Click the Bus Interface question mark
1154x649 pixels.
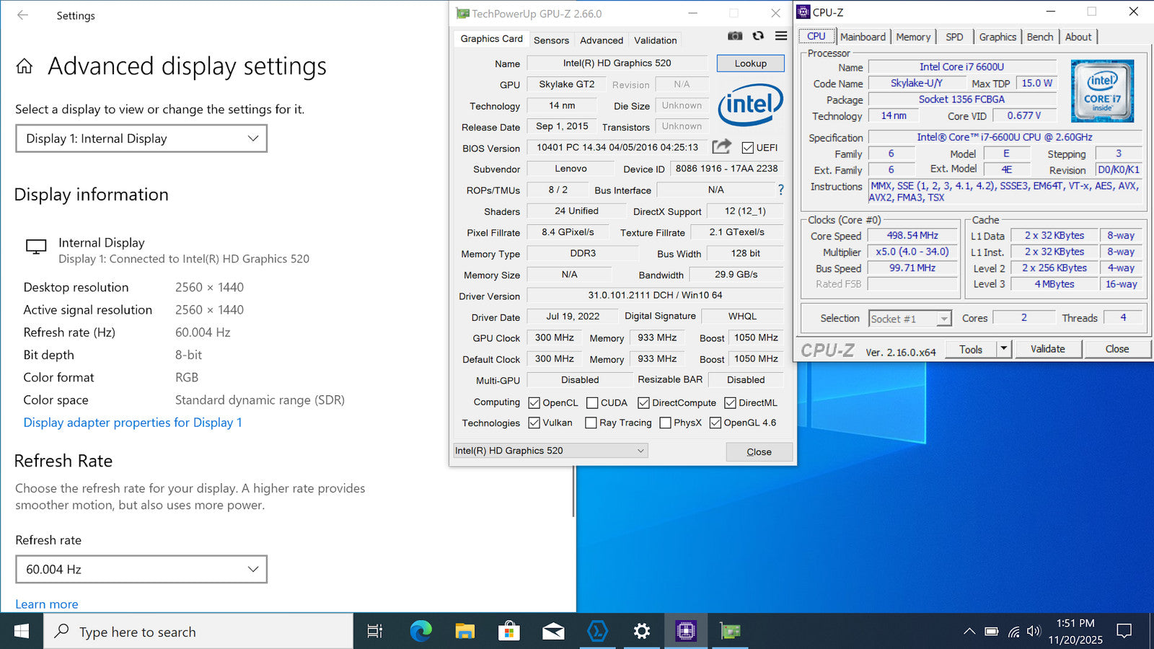point(780,190)
